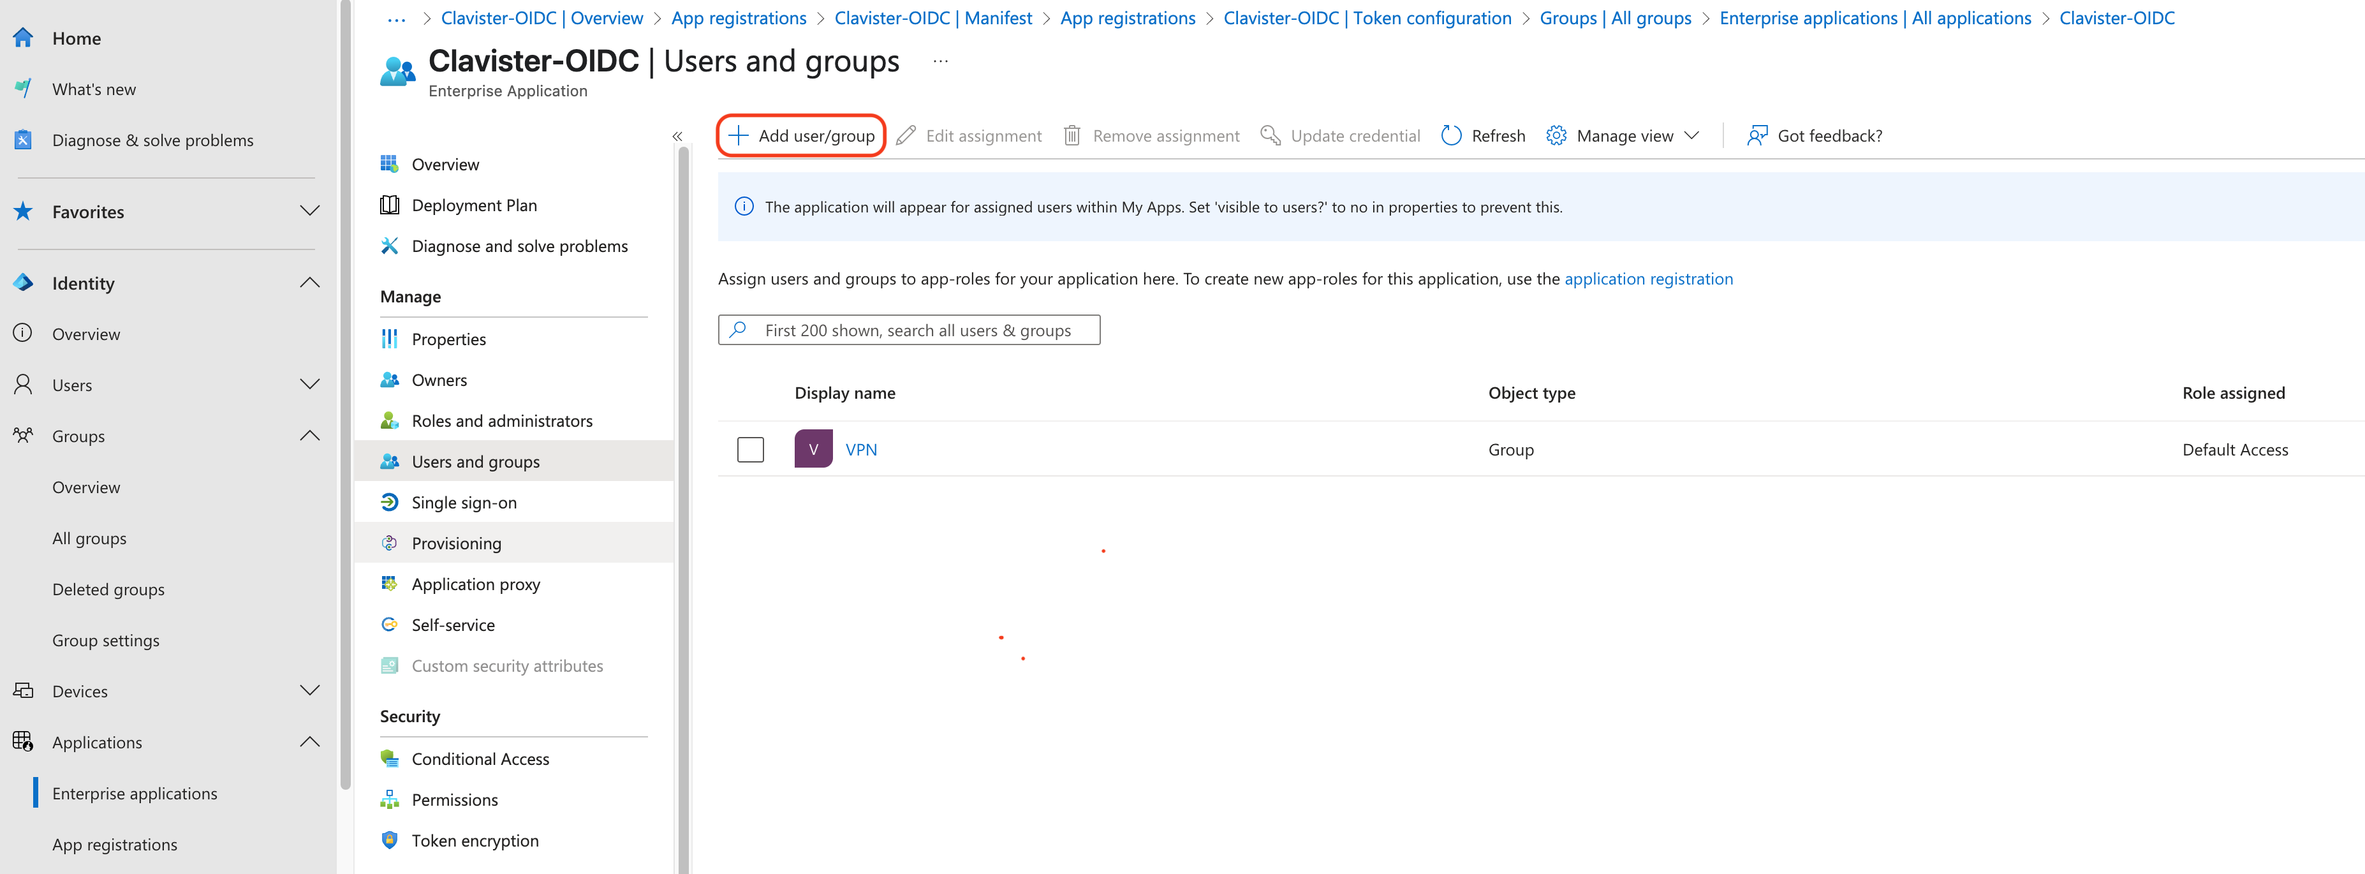Click the Manage view gear icon
The image size is (2365, 874).
tap(1555, 136)
